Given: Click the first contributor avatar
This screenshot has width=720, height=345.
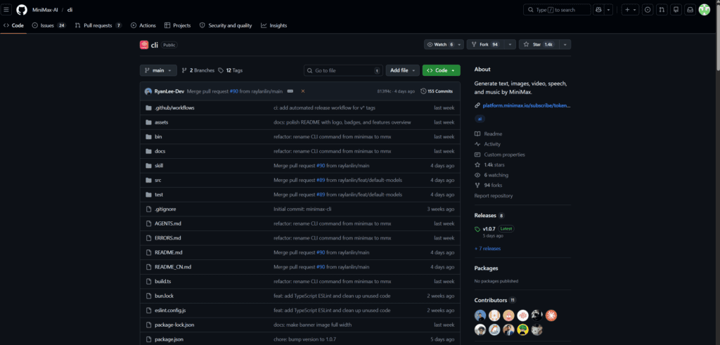Looking at the screenshot, I should [480, 315].
